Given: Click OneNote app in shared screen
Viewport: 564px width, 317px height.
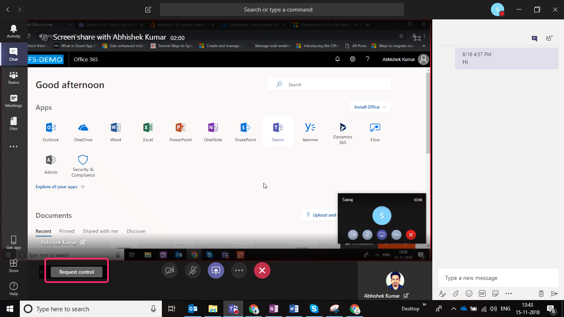Looking at the screenshot, I should point(213,132).
